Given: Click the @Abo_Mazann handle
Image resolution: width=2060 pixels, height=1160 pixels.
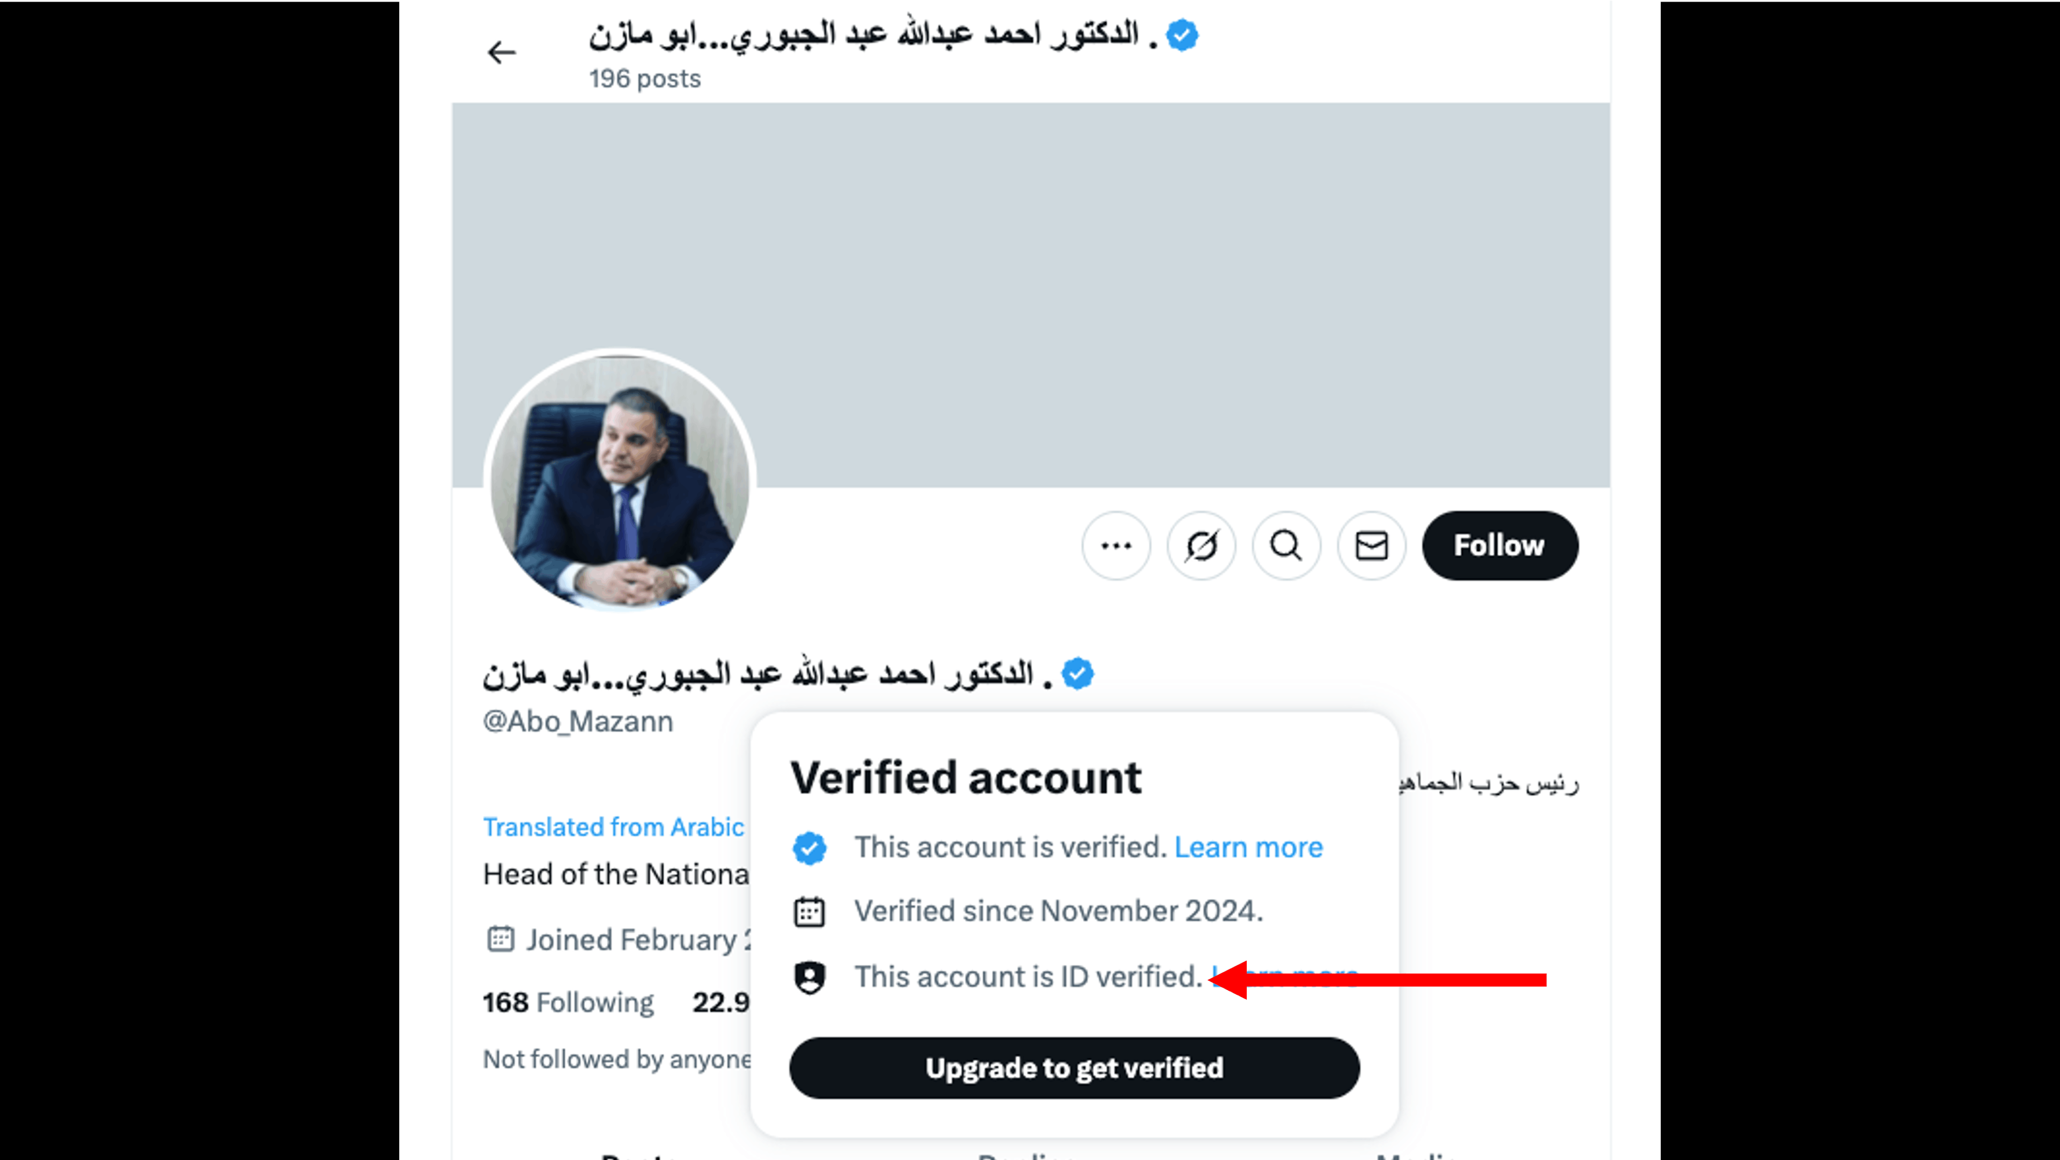Looking at the screenshot, I should 577,722.
